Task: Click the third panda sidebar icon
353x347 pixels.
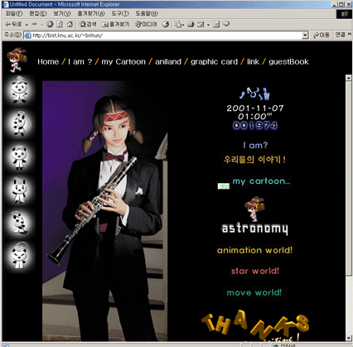Action: [19, 157]
